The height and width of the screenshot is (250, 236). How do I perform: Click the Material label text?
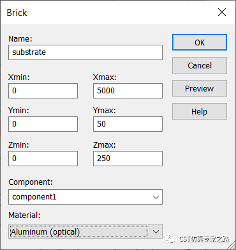24,215
